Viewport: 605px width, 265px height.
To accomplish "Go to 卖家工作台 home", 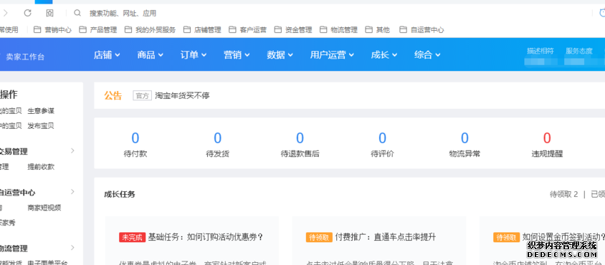I will click(x=25, y=57).
